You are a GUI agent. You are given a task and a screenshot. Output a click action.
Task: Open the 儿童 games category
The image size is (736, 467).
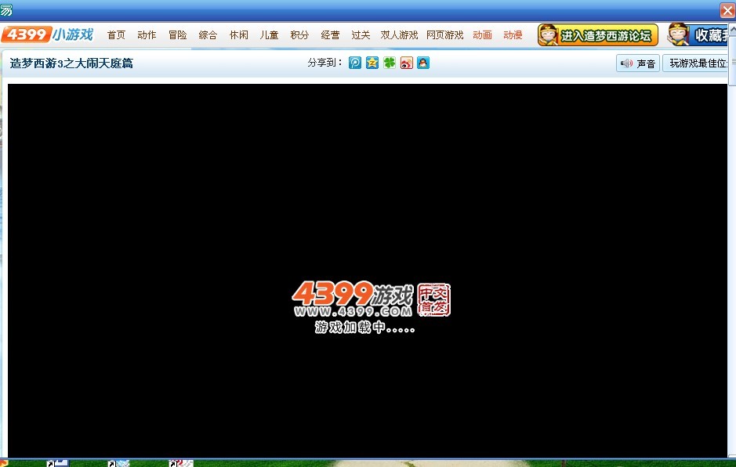(269, 35)
